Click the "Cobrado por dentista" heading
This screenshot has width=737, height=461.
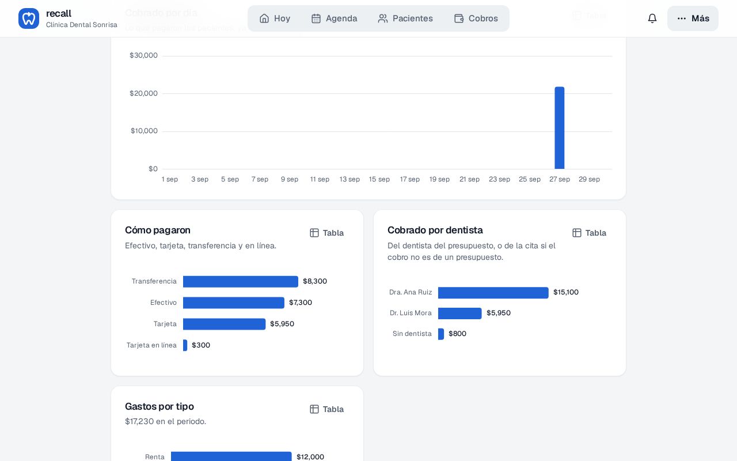435,230
